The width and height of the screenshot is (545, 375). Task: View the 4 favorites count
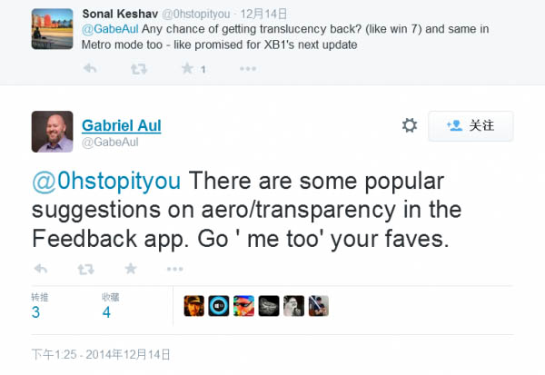point(106,312)
